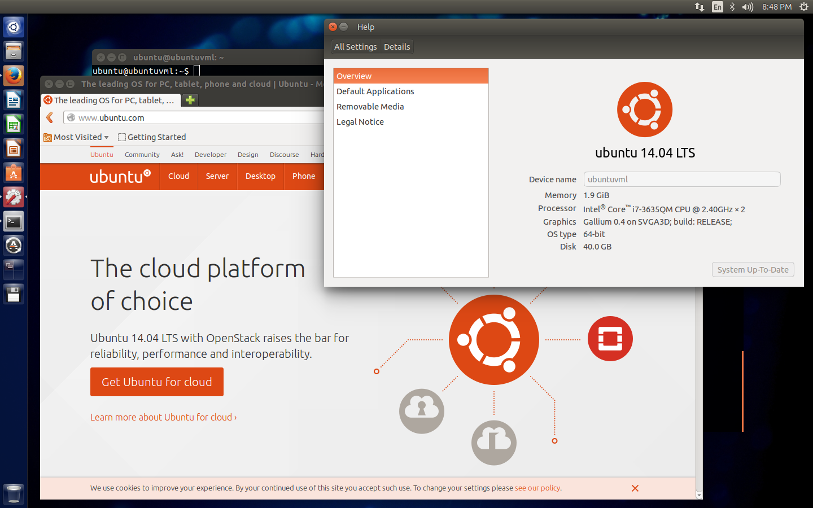Follow Learn more about Ubuntu for cloud link

[164, 417]
